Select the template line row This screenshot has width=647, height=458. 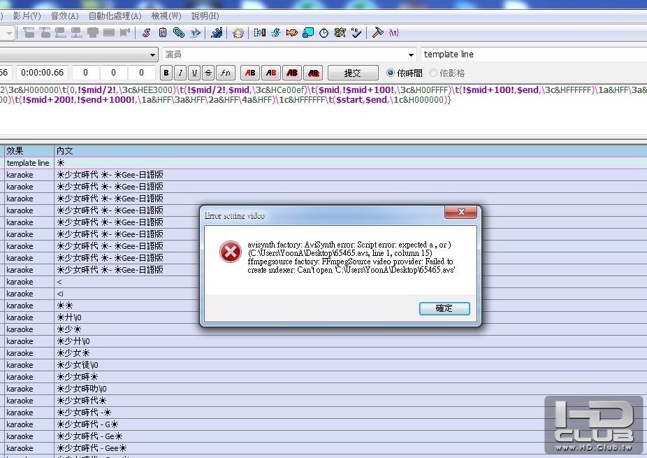323,163
